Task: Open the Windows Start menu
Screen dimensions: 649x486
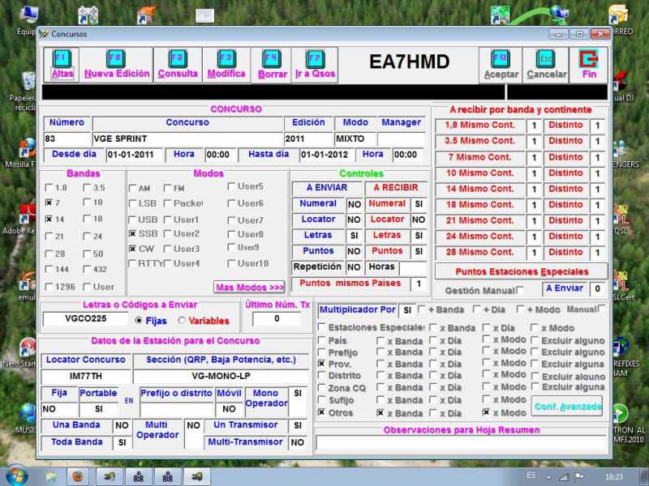Action: click(x=17, y=475)
